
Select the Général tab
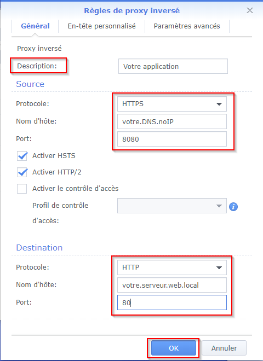coord(35,26)
